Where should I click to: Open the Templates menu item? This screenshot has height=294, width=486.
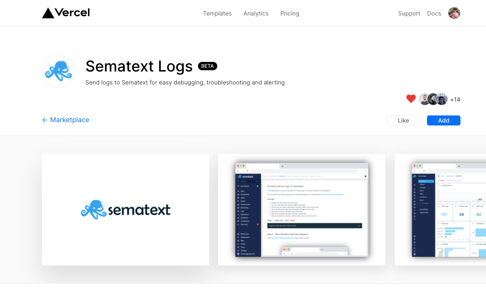point(217,14)
